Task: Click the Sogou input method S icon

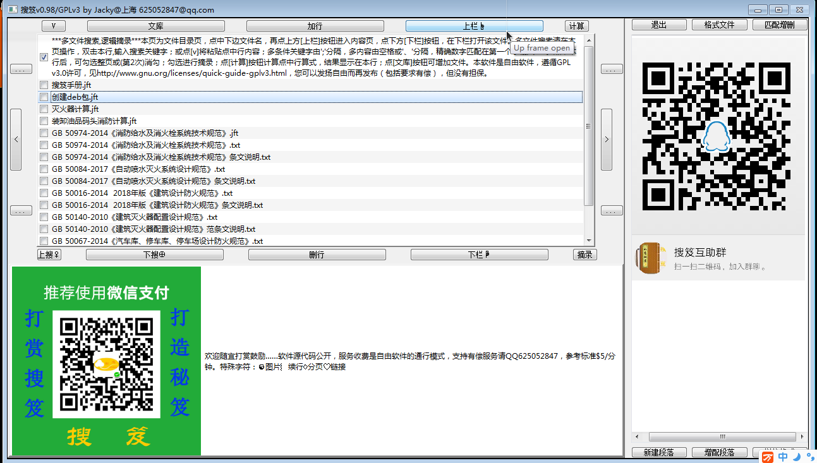Action: pos(768,457)
